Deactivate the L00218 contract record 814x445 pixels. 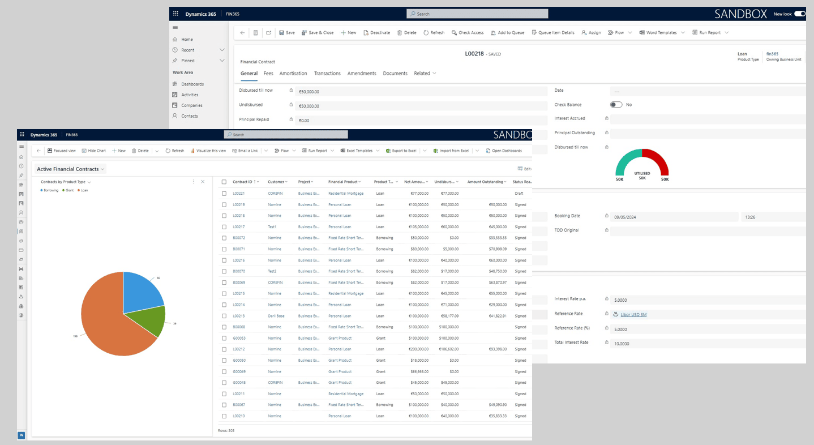(376, 33)
